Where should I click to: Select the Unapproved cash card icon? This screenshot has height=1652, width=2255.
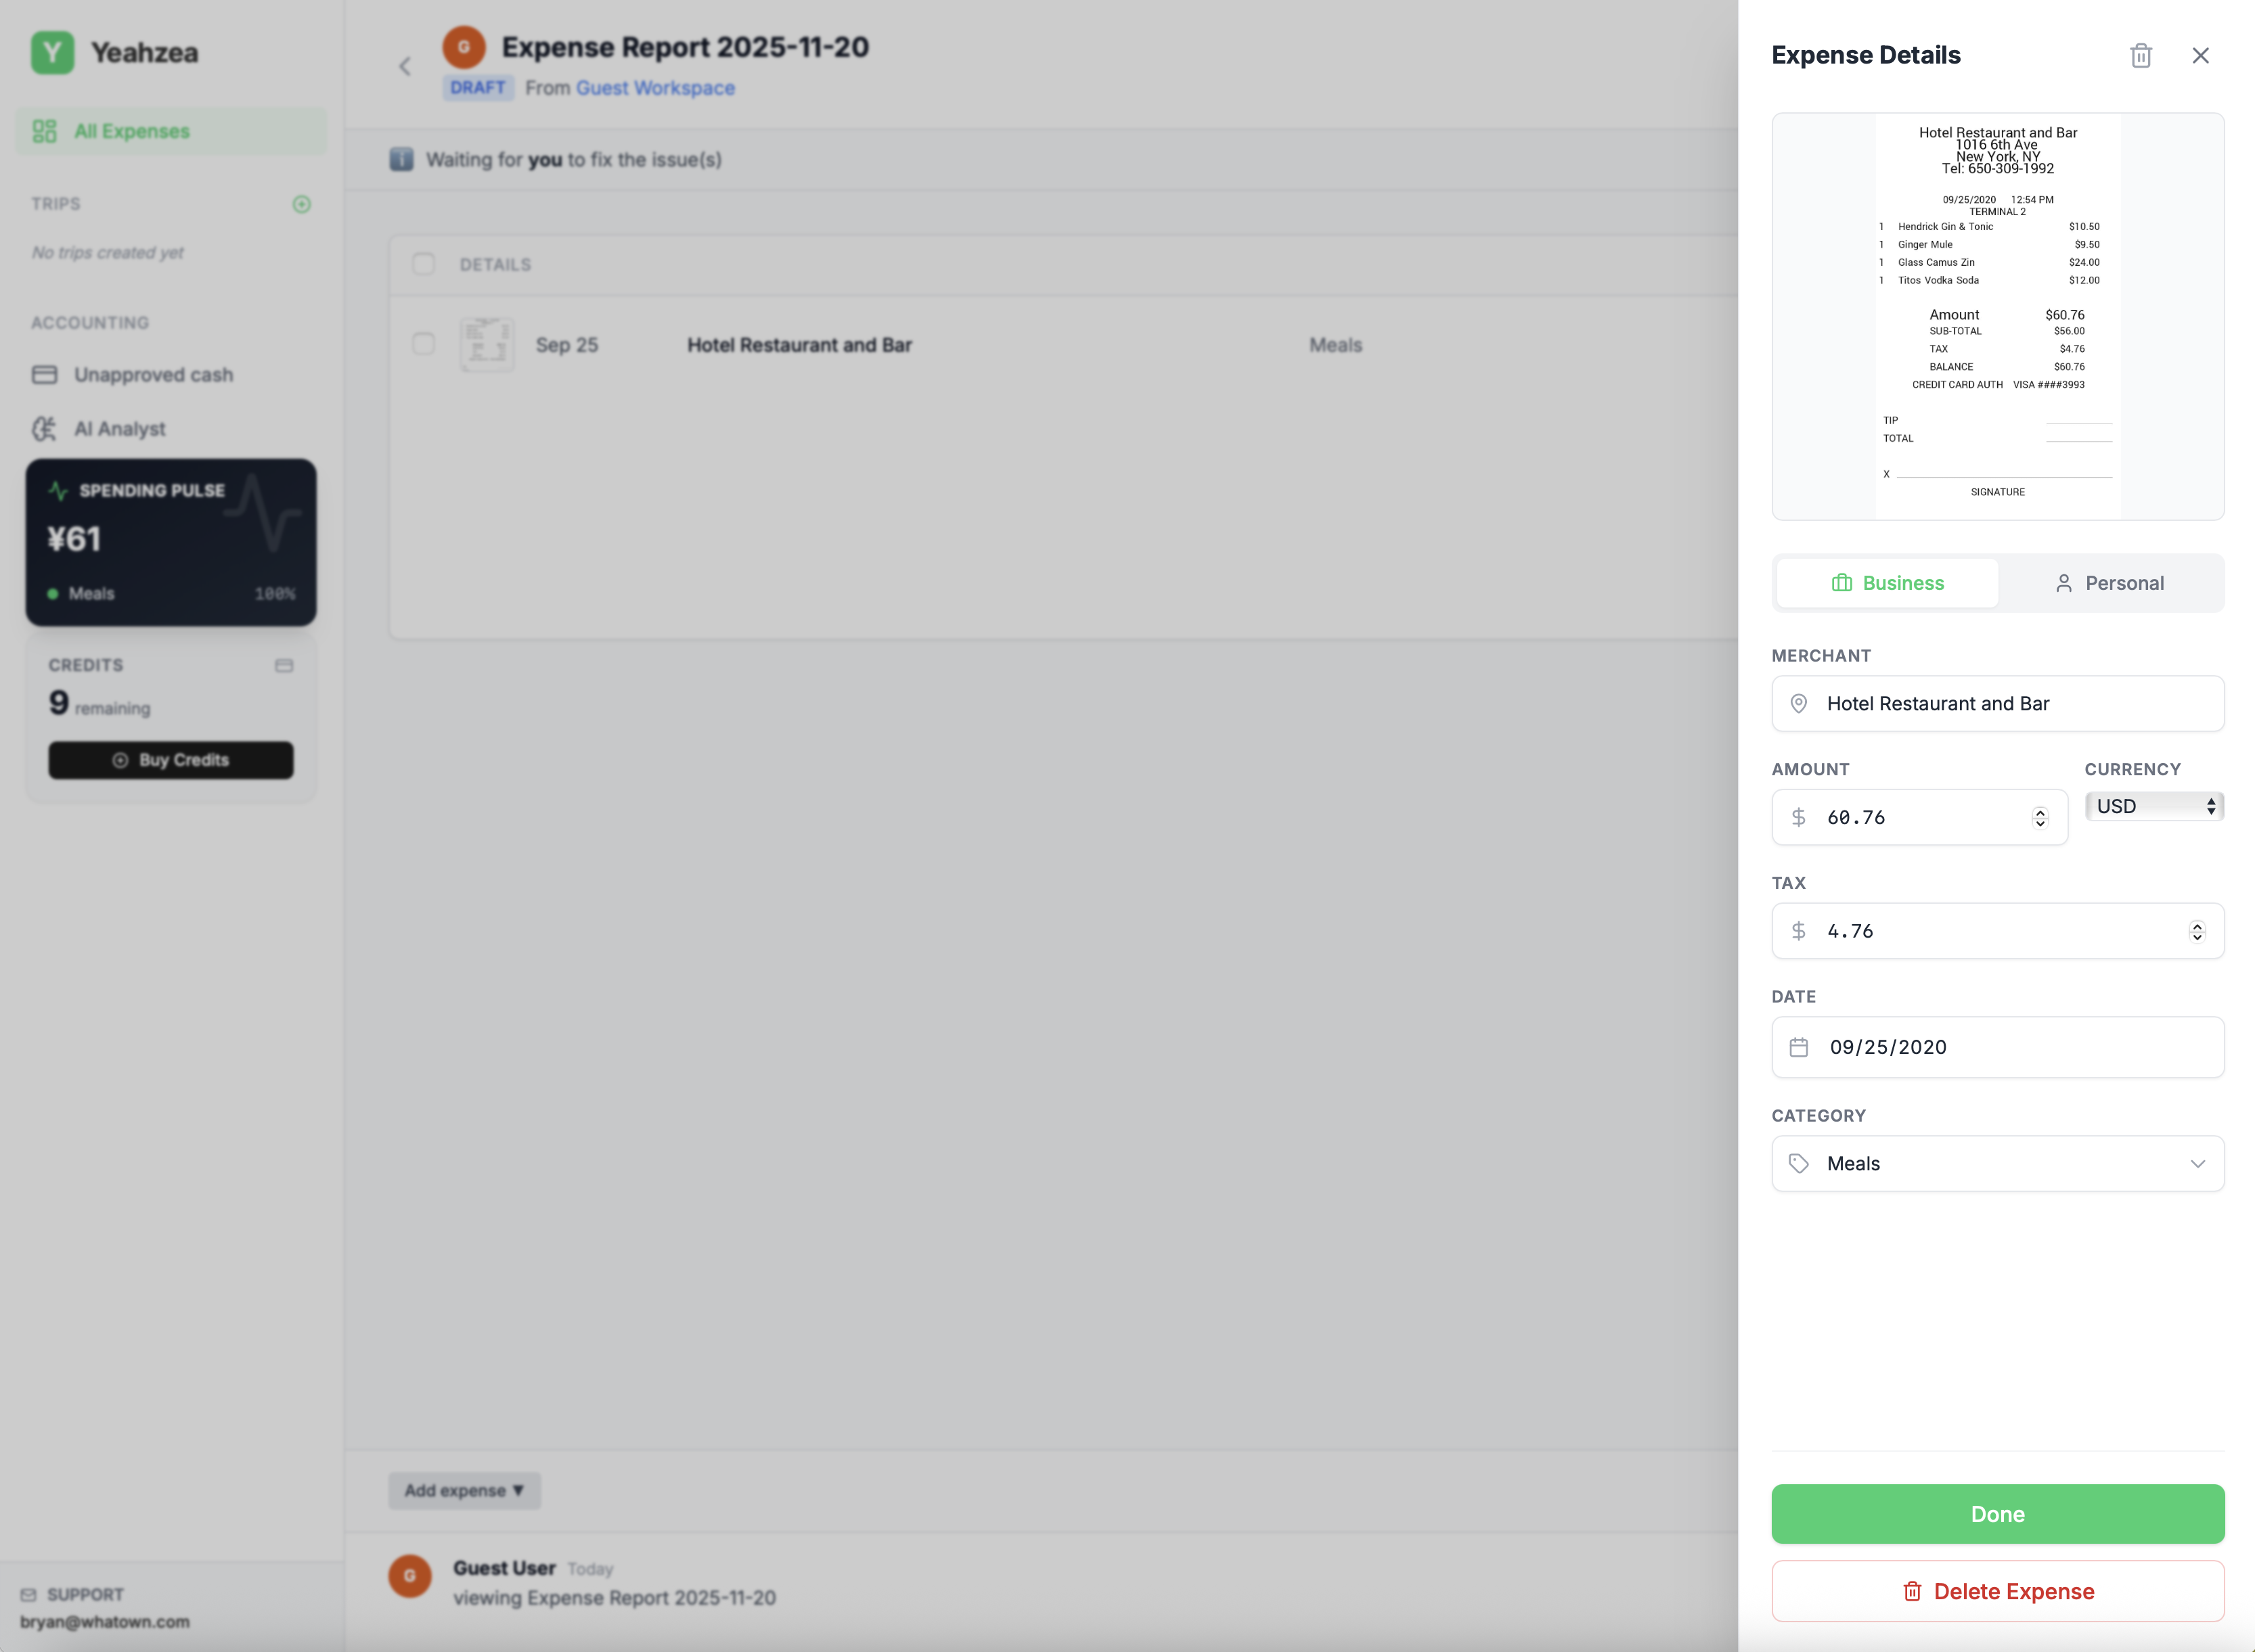tap(44, 374)
